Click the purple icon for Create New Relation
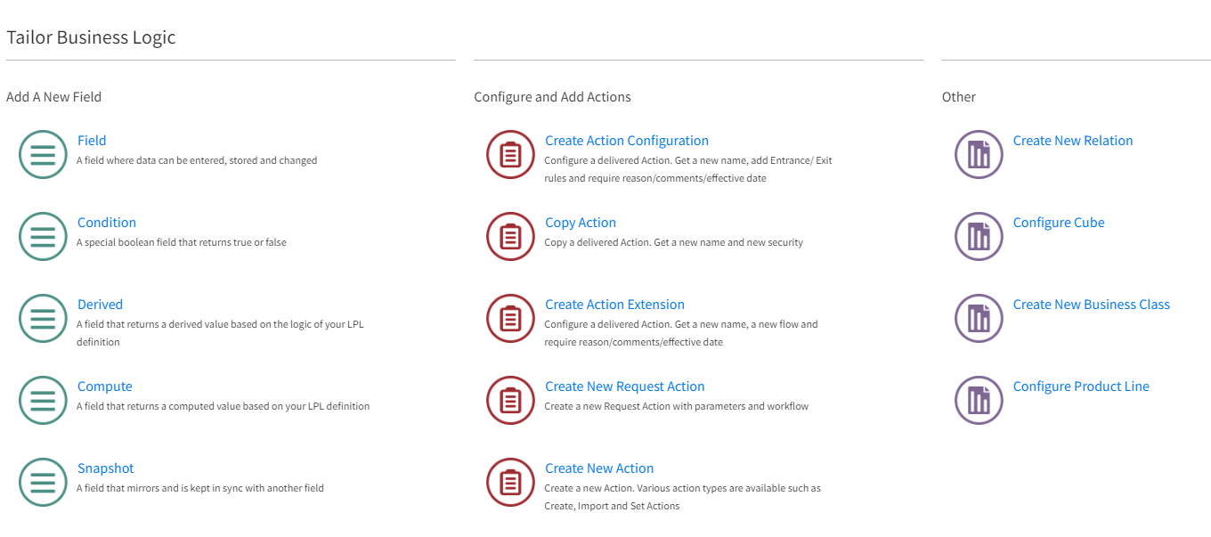The width and height of the screenshot is (1211, 537). (x=979, y=155)
